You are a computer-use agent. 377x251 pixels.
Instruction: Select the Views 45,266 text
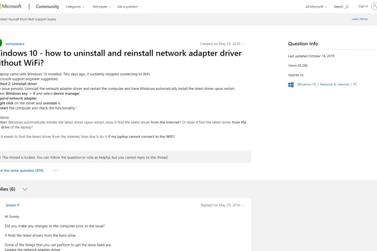pyautogui.click(x=298, y=65)
